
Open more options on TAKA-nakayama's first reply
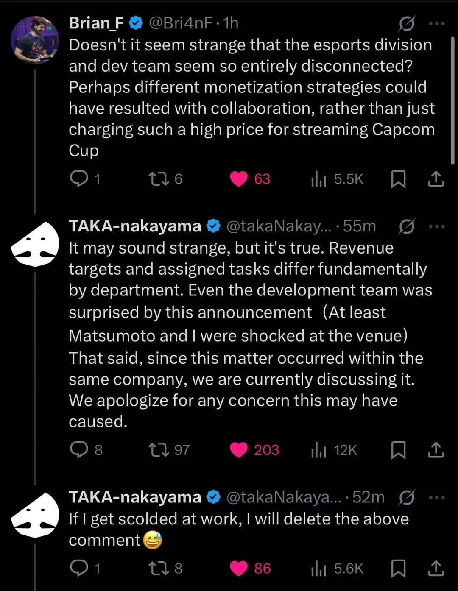[436, 226]
